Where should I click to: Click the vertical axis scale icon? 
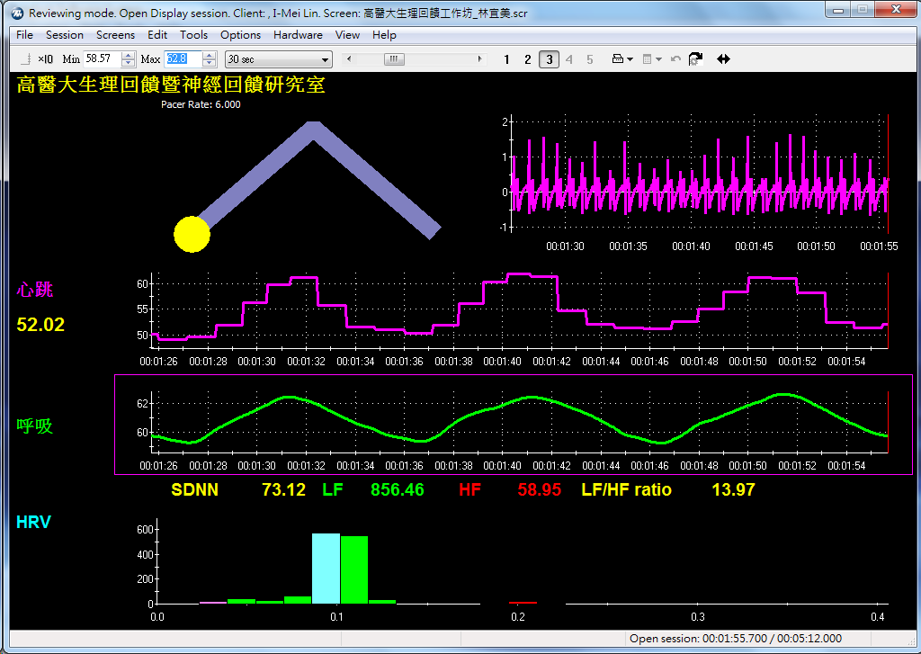coord(25,59)
